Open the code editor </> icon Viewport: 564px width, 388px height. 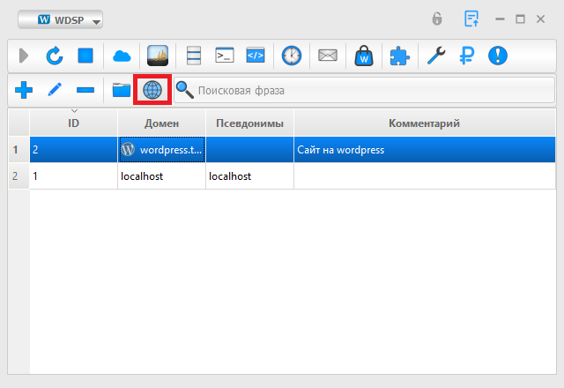click(256, 56)
